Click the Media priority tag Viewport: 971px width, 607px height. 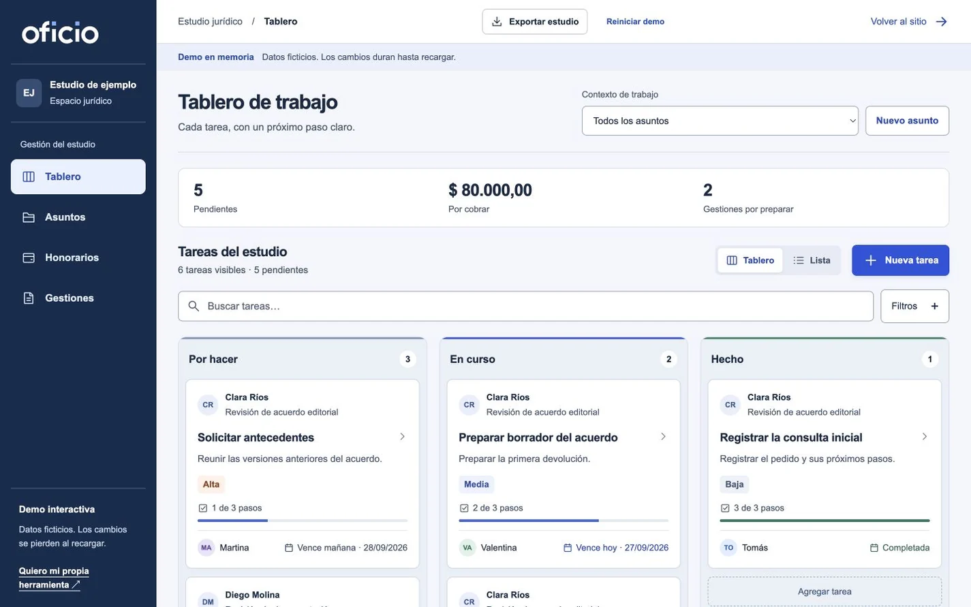point(476,484)
